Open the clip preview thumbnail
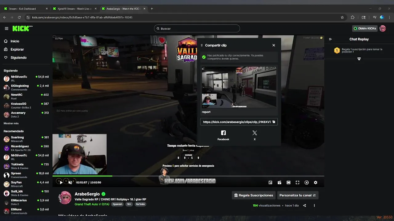Screen dimensions: 394x221 pyautogui.click(x=239, y=87)
